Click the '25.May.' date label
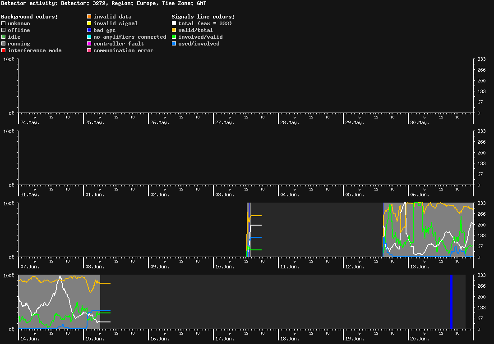Image resolution: width=494 pixels, height=344 pixels. [x=95, y=122]
